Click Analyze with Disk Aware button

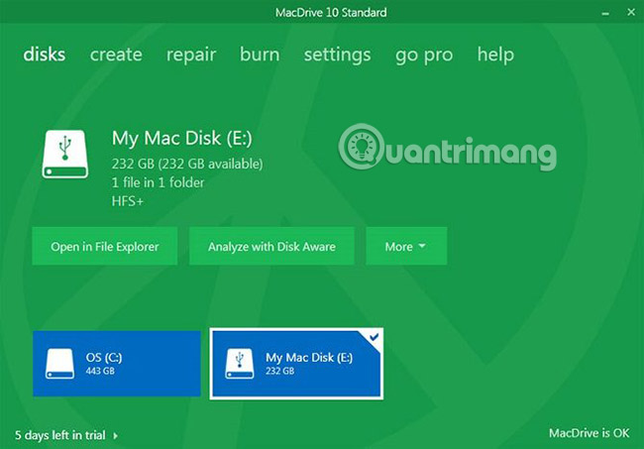(x=271, y=247)
